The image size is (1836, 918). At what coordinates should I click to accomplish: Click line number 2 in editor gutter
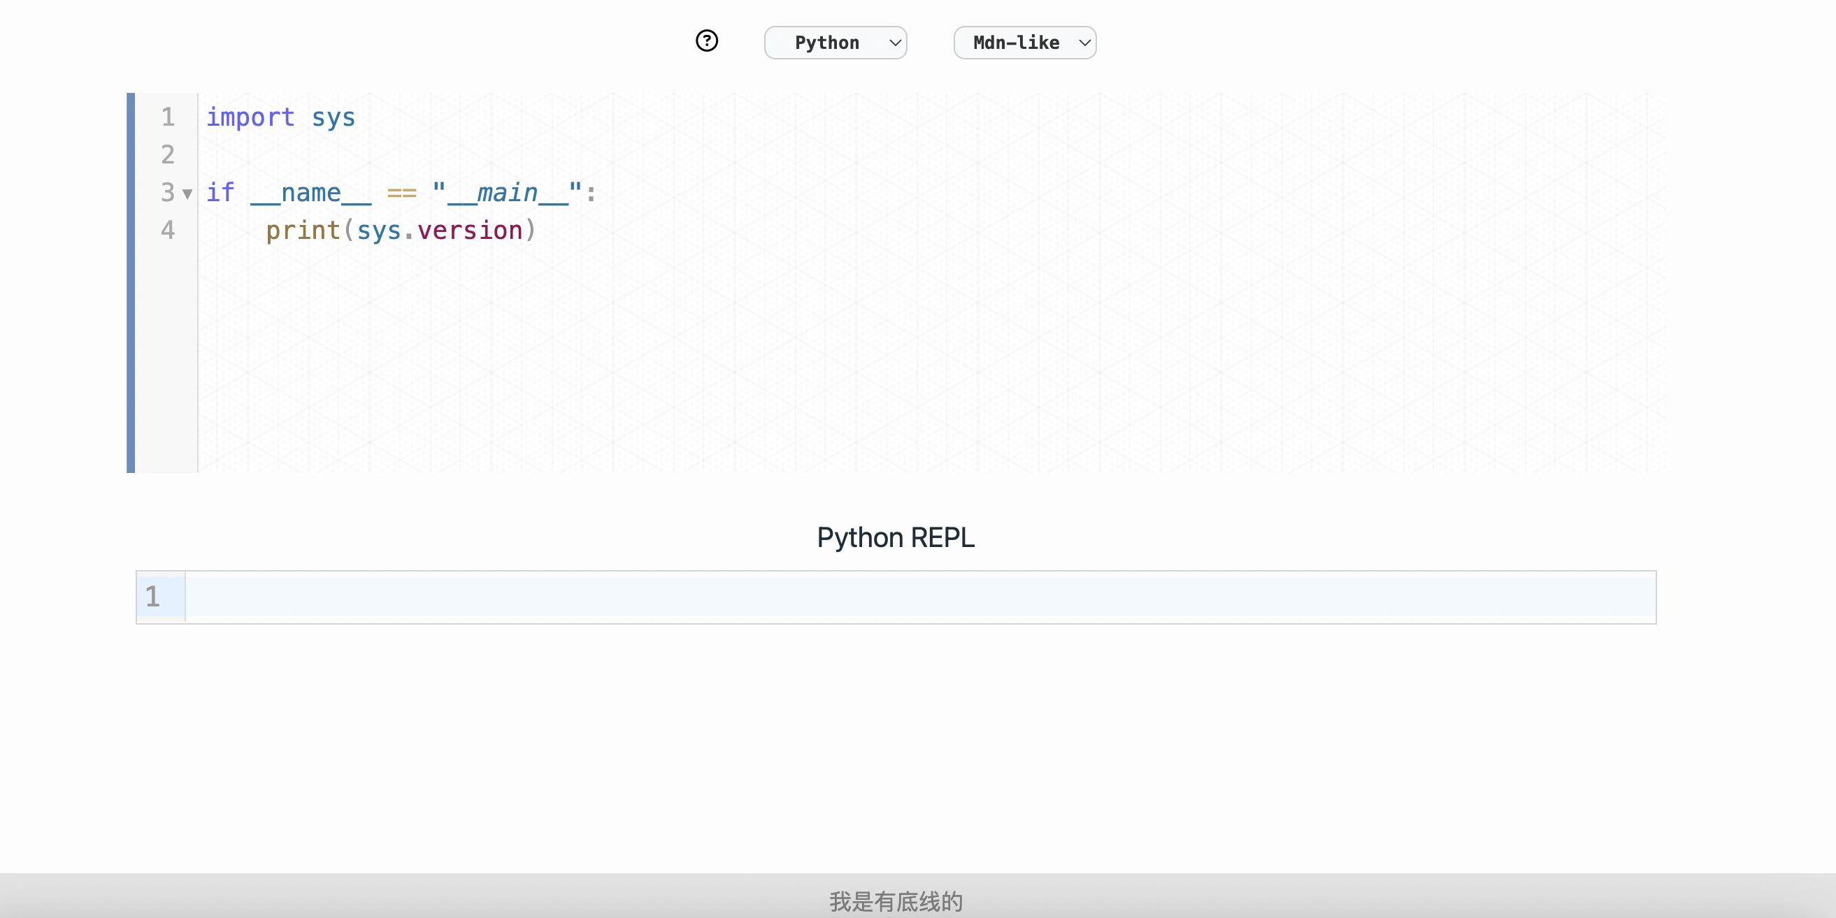click(168, 154)
